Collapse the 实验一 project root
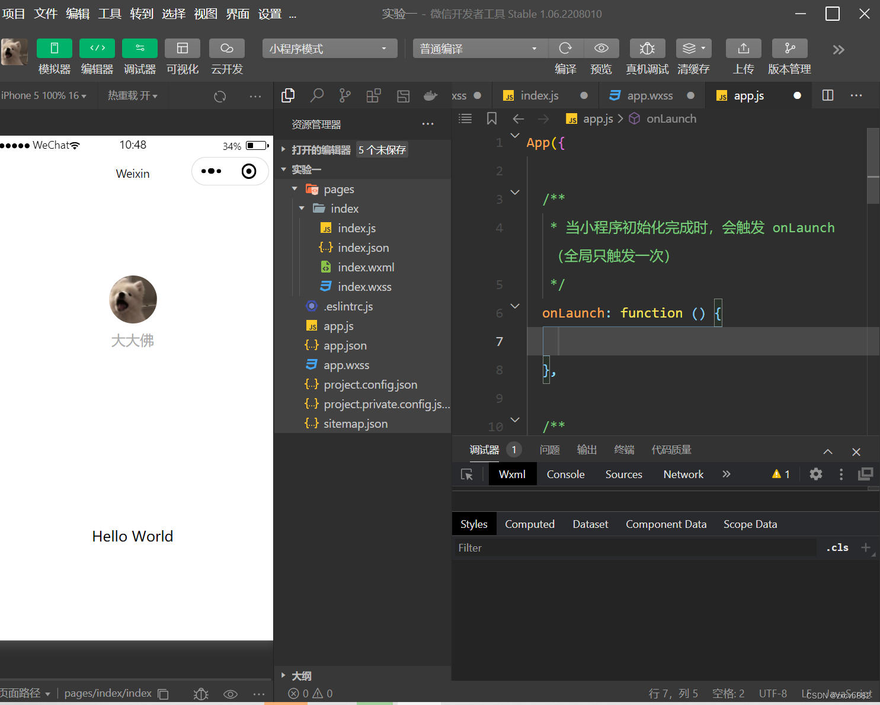This screenshot has width=880, height=705. 362,169
